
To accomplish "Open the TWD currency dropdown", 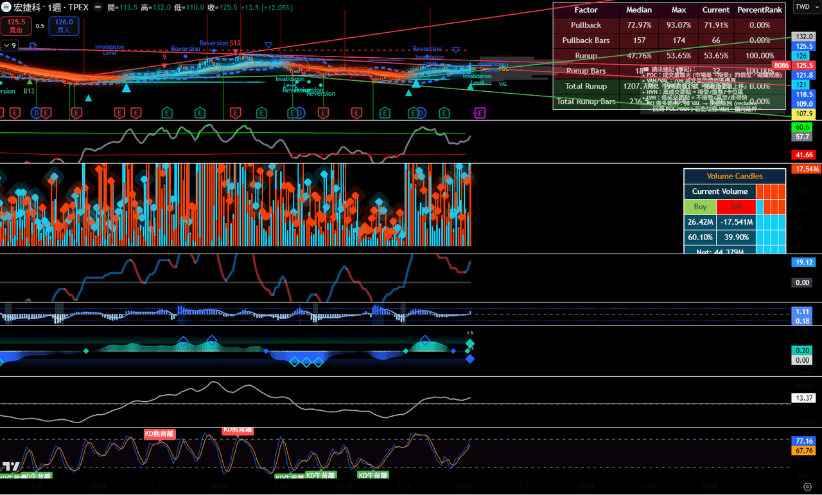I will pos(803,7).
